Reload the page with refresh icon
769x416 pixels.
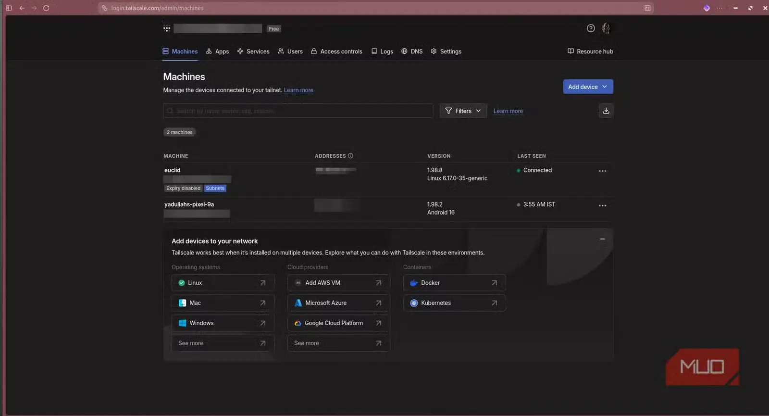pyautogui.click(x=46, y=8)
